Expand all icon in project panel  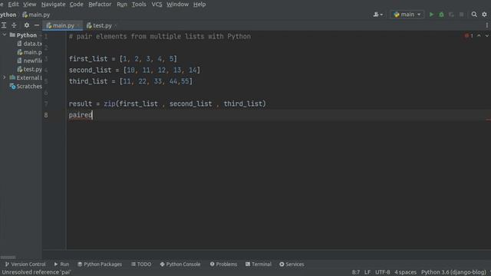click(4, 25)
